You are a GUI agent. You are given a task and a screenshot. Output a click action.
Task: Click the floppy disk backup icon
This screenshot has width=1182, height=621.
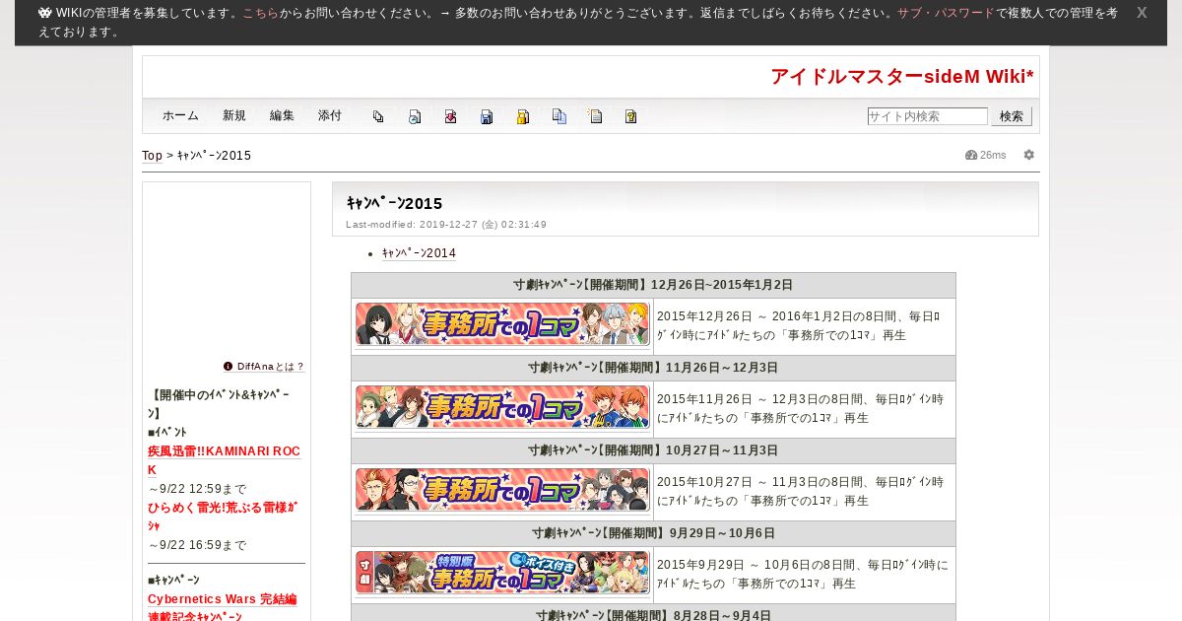tap(487, 116)
